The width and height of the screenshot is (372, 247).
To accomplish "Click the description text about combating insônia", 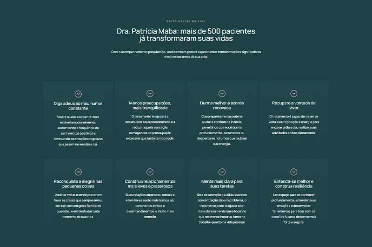I will tap(222, 130).
